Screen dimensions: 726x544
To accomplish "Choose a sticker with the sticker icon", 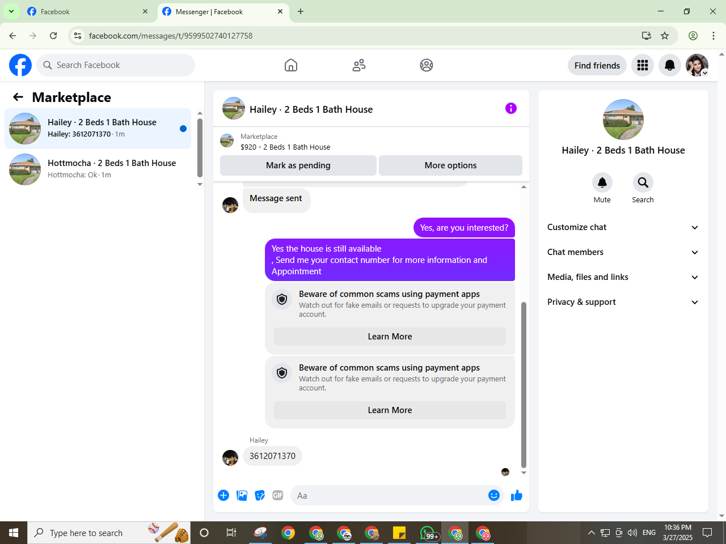I will click(x=260, y=495).
